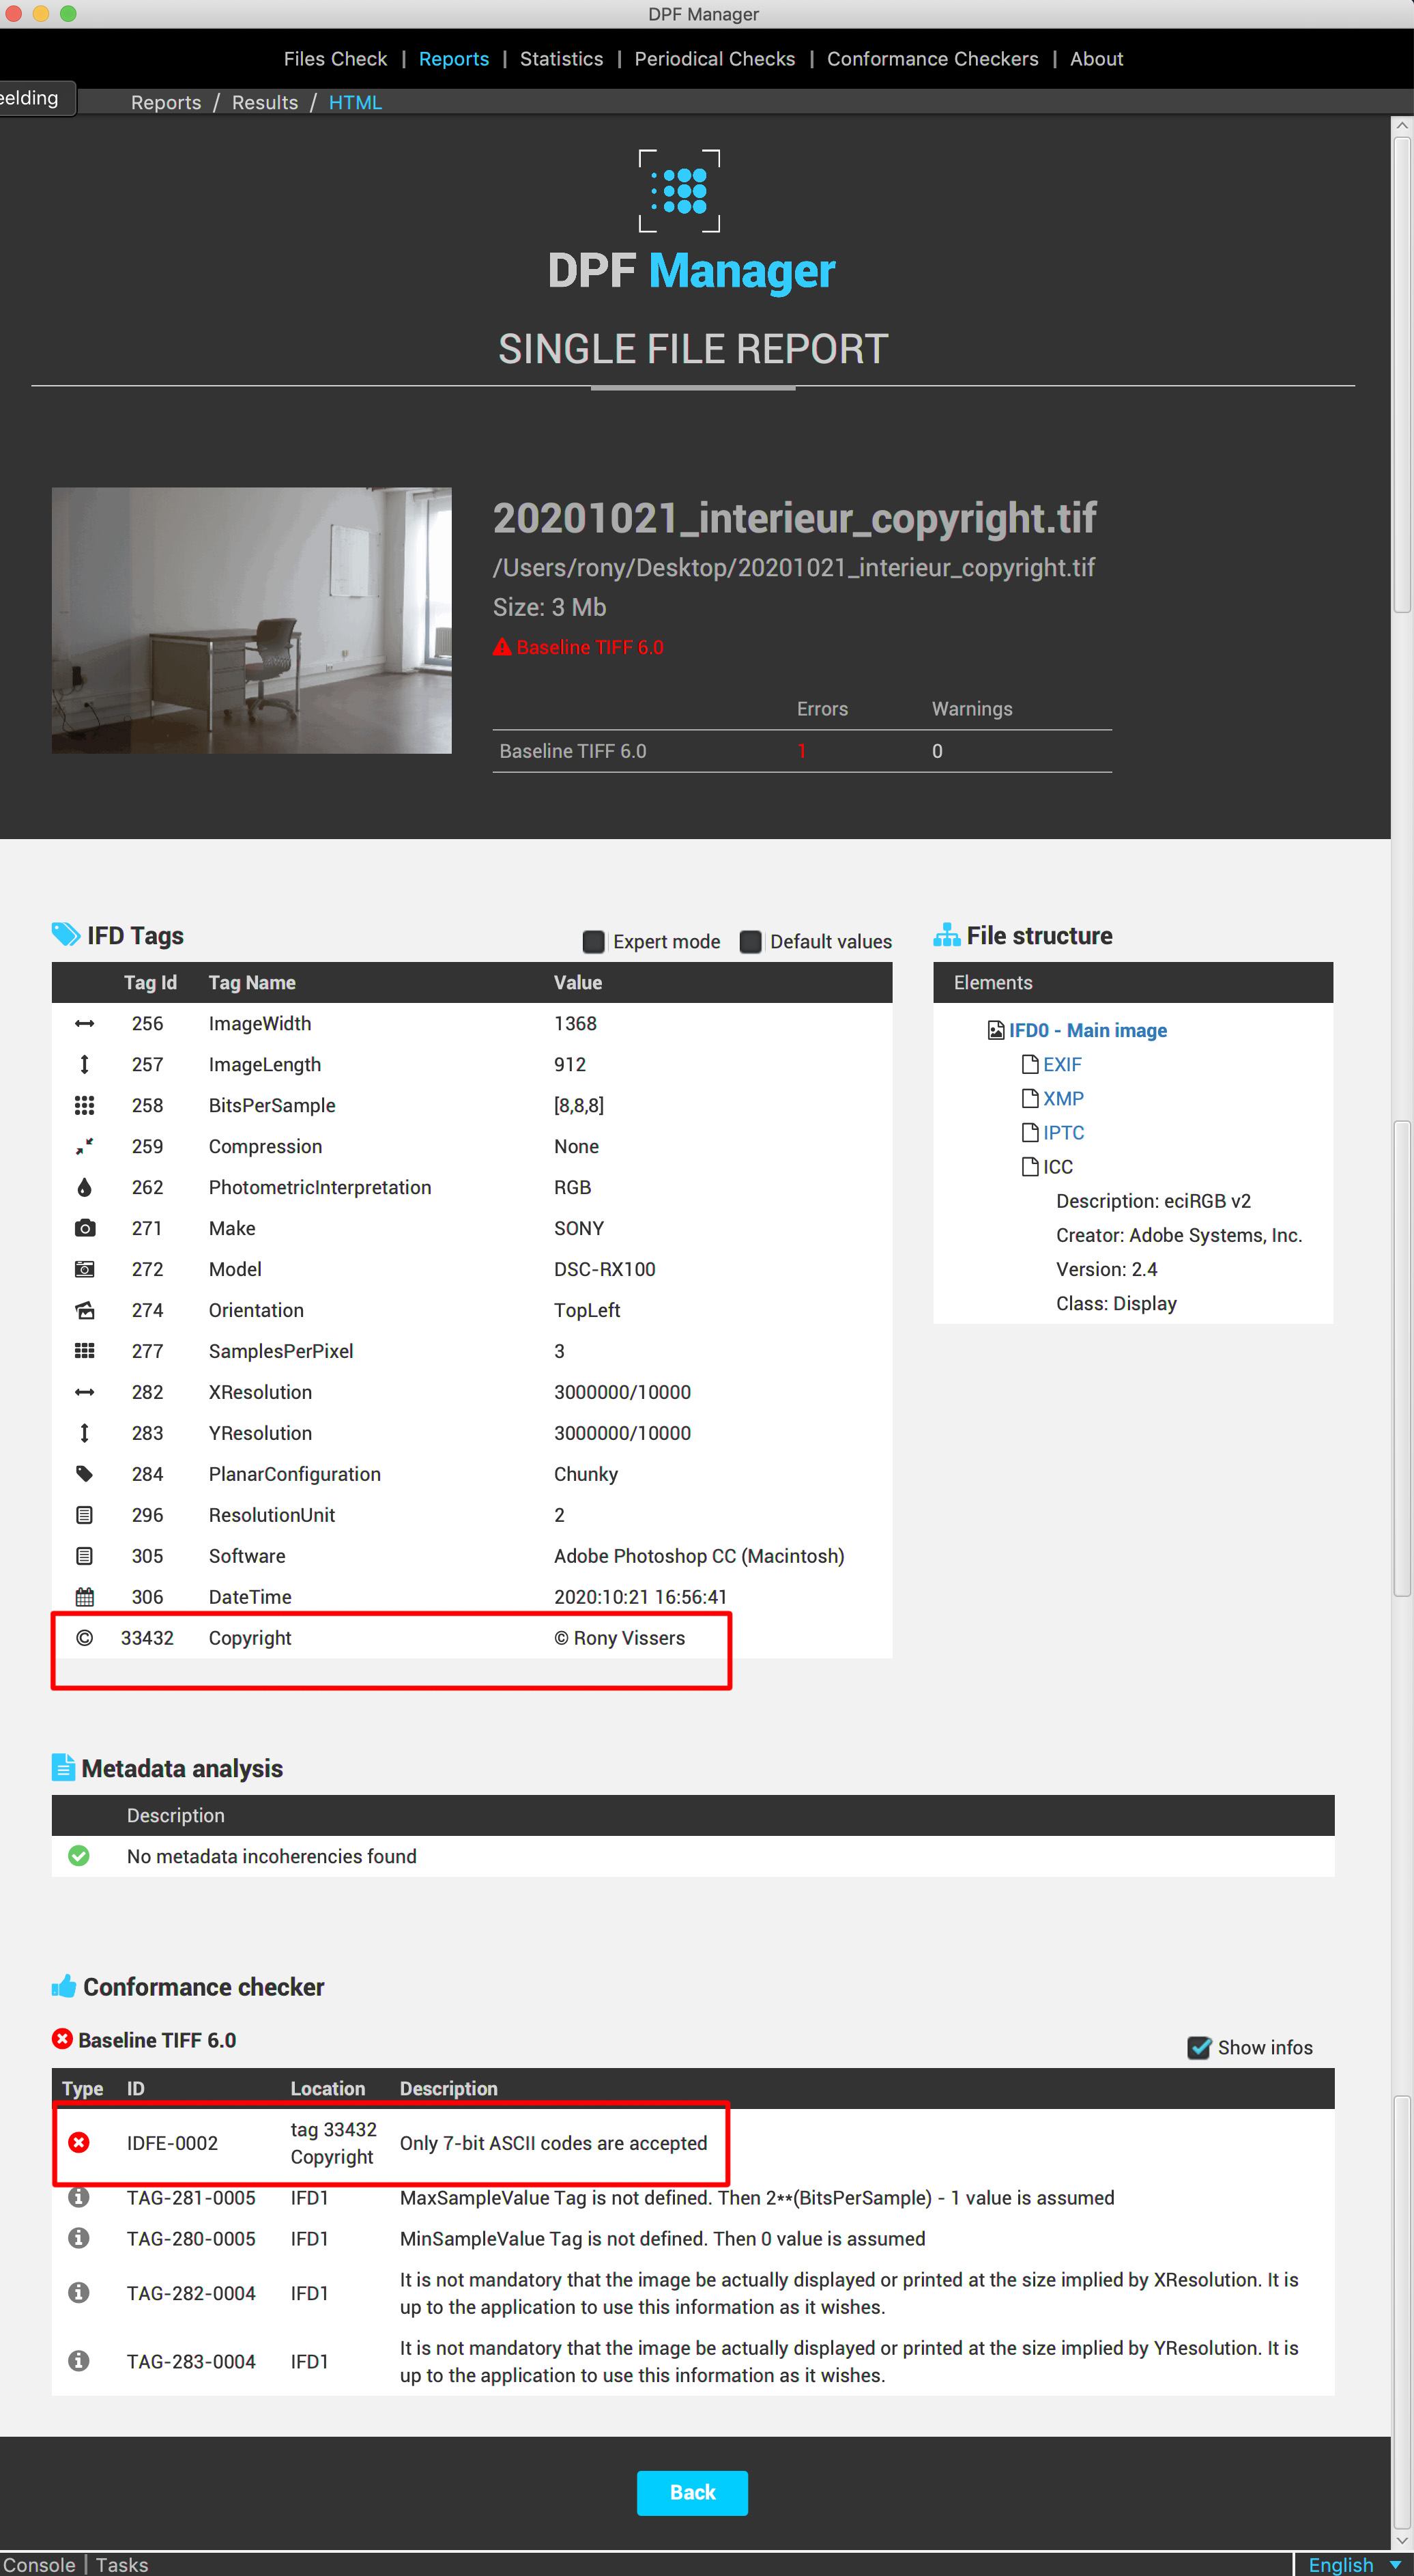Click the info icon for TAG-282-0004
Screen dimensions: 1414x2576
pos(79,2292)
